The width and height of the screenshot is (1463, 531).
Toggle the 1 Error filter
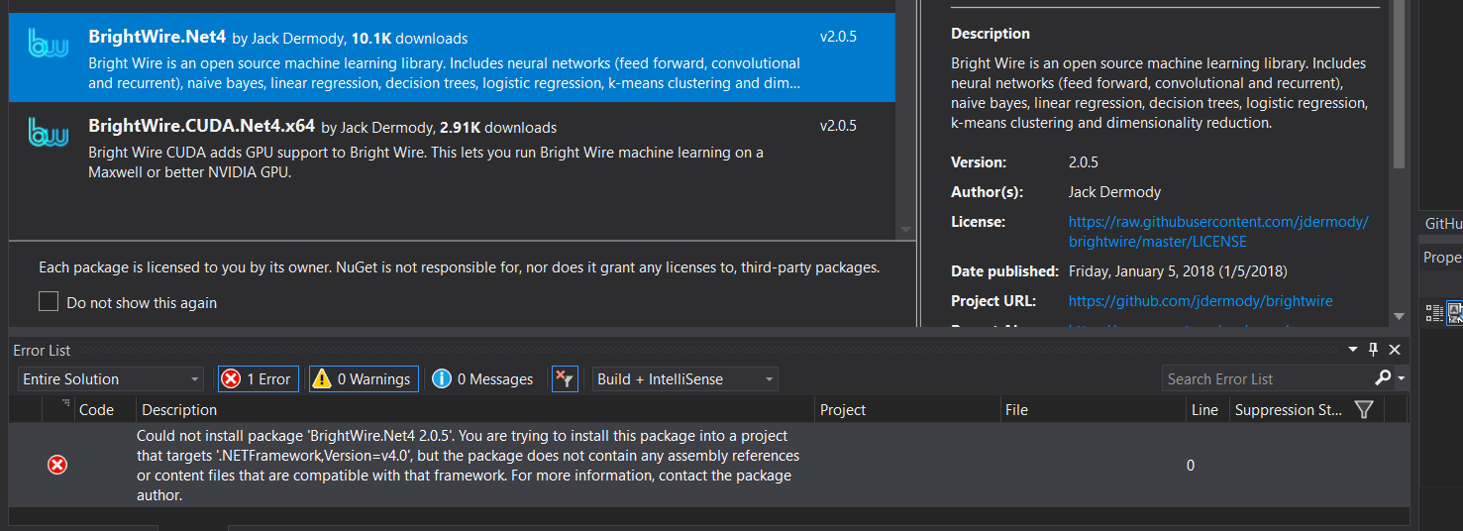tap(258, 378)
